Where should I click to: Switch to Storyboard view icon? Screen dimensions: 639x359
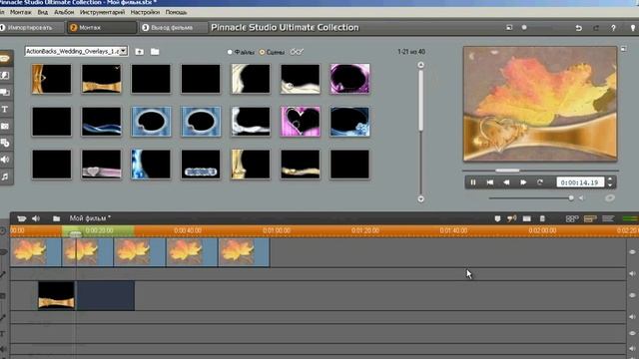pyautogui.click(x=572, y=219)
